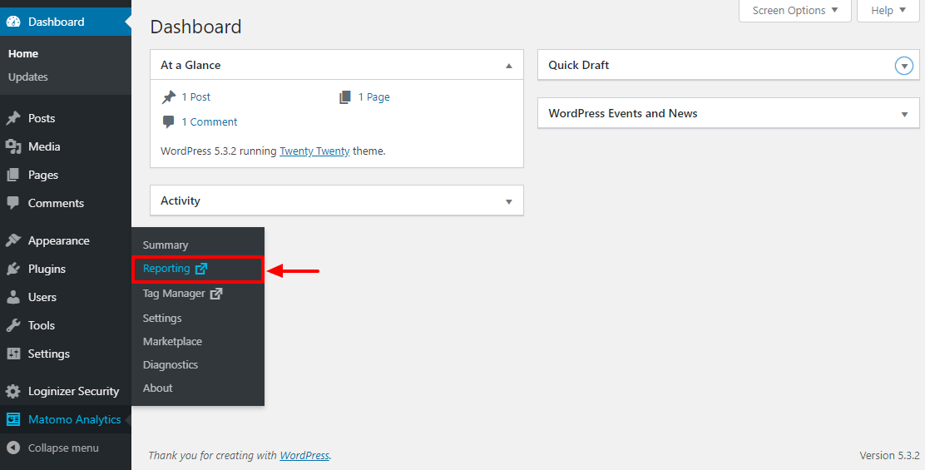Select the Comments label in sidebar
Image resolution: width=925 pixels, height=470 pixels.
56,204
